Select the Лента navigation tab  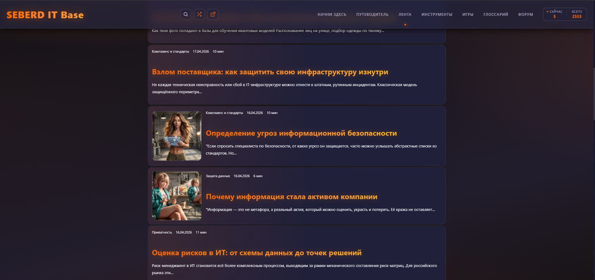405,15
